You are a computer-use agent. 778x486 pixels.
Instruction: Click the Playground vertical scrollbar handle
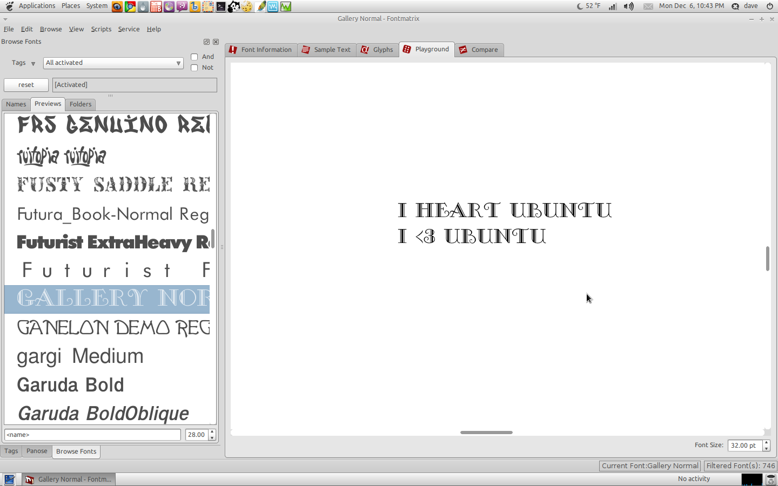click(767, 259)
